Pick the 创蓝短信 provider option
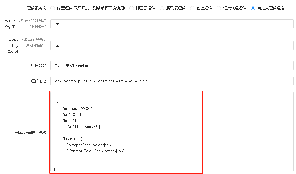This screenshot has width=296, height=174. point(192,8)
